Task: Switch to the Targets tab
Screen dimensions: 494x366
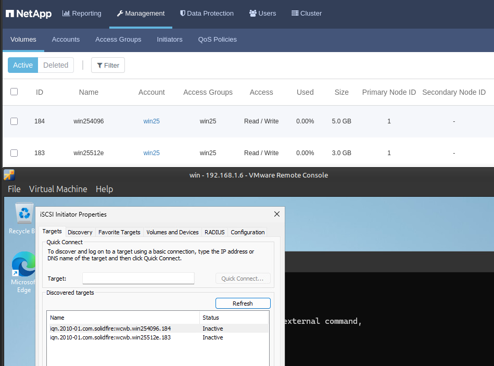Action: (x=52, y=232)
